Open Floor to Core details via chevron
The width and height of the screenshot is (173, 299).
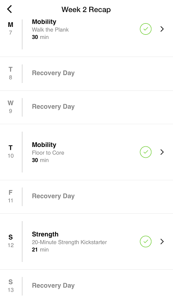point(162,152)
